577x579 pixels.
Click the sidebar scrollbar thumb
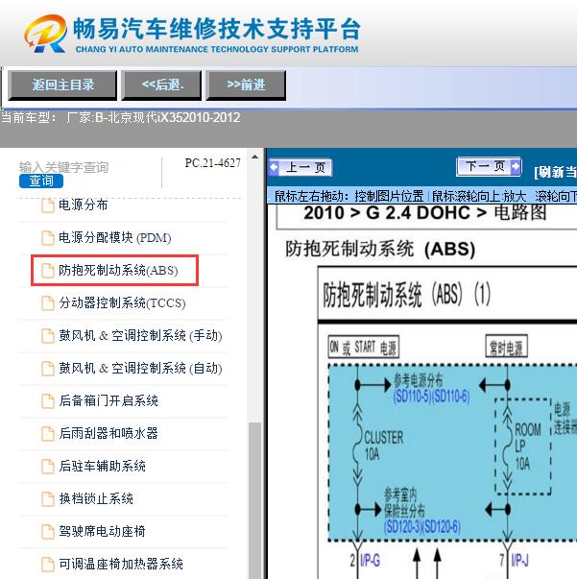pos(254,500)
